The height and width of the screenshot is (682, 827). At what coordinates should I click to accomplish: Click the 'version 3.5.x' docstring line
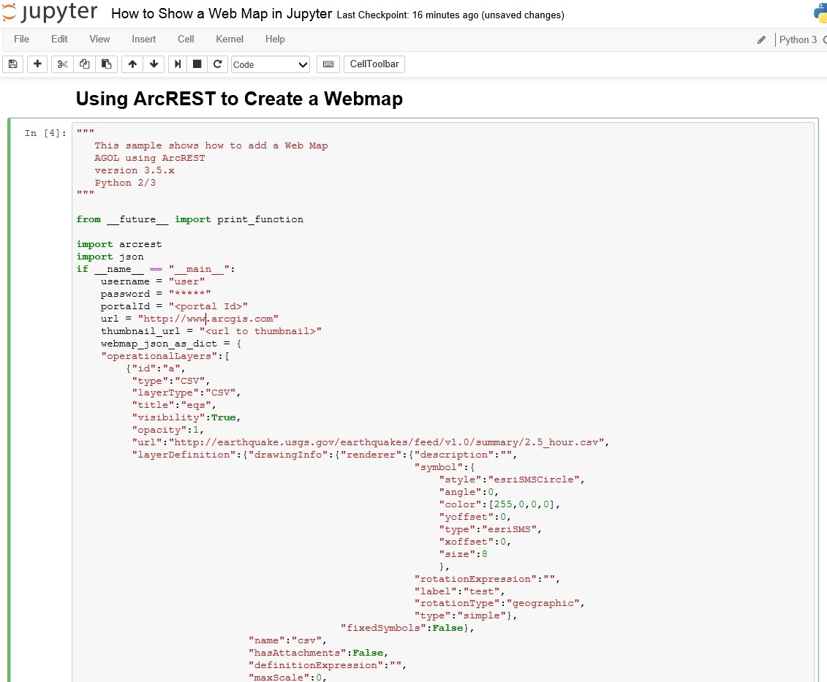click(x=135, y=170)
